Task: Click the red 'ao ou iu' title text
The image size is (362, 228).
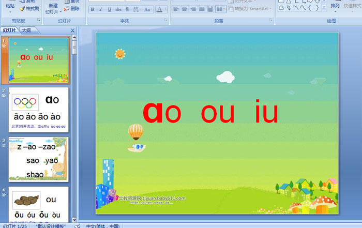Action: (210, 112)
